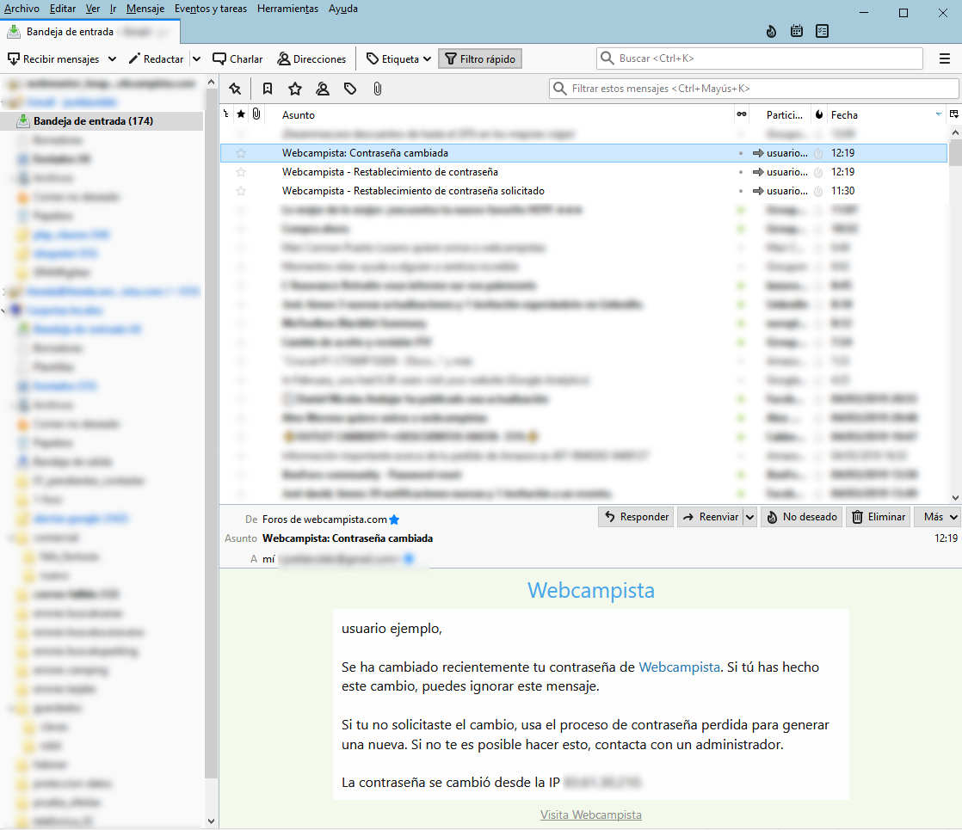
Task: Open the Ver menu
Action: 93,9
